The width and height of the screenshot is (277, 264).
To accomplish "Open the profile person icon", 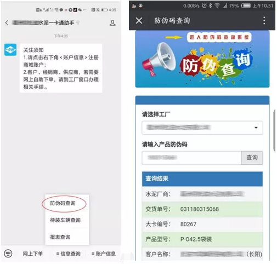I will [112, 23].
